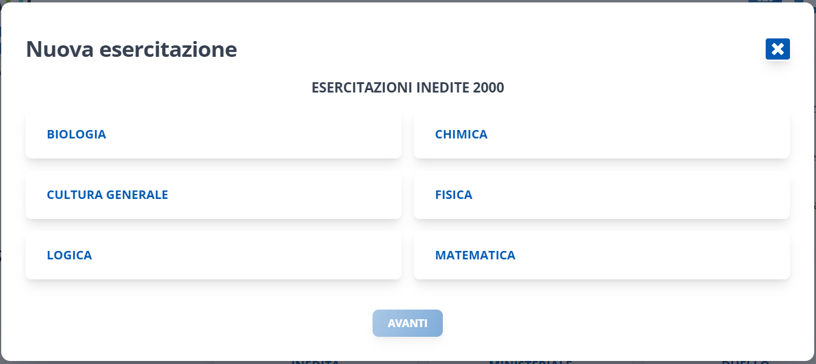Screen dimensions: 816x364
Task: Click the MINISTERIALE label behind the dialog
Action: point(530,362)
